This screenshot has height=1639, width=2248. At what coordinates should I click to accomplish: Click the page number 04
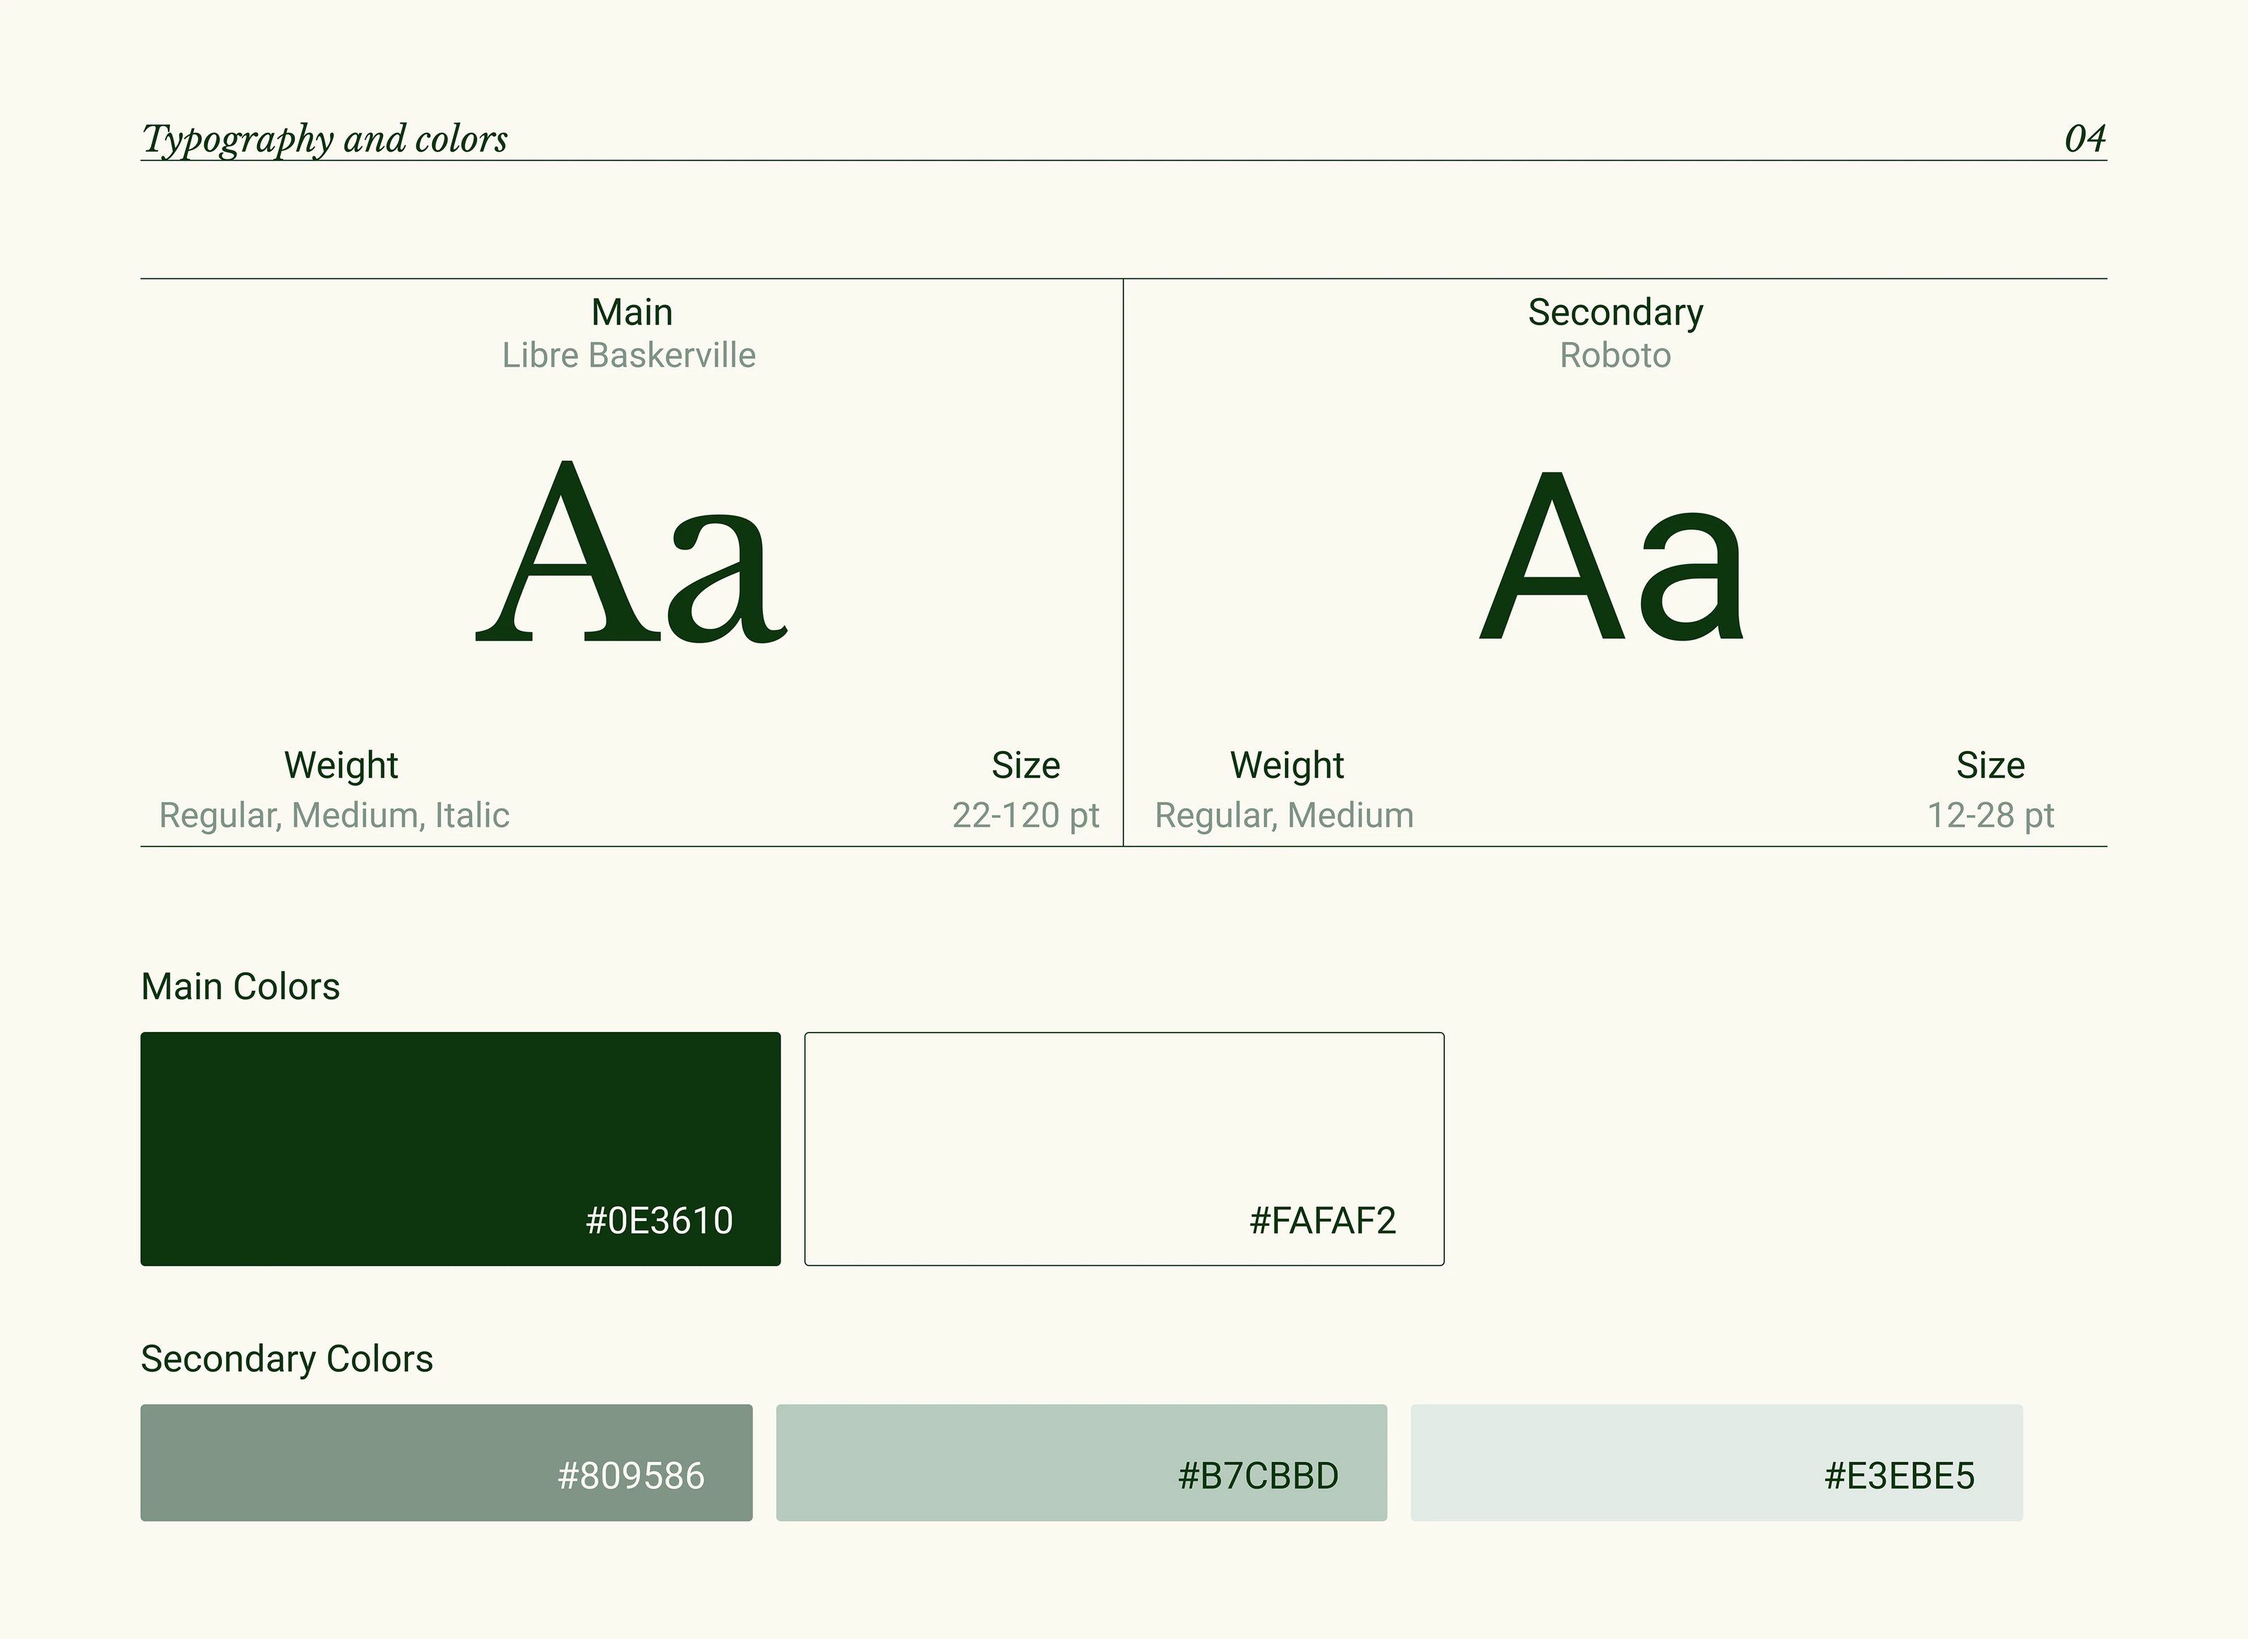click(x=2084, y=139)
